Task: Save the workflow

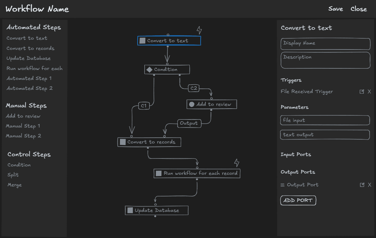Action: click(335, 9)
